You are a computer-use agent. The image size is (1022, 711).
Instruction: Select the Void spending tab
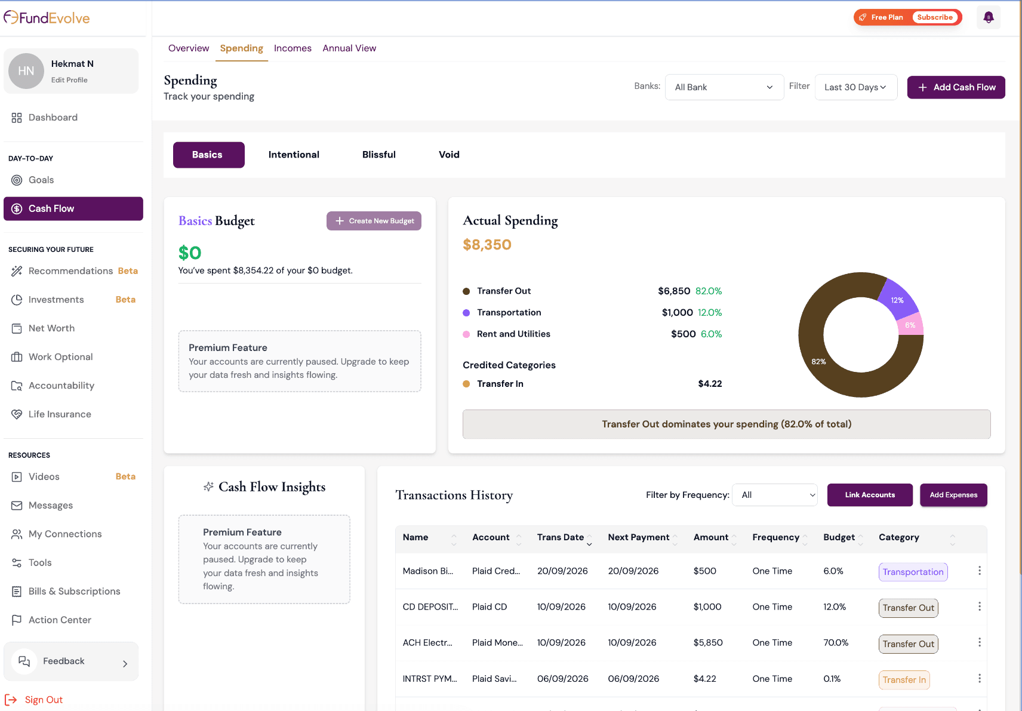tap(449, 155)
